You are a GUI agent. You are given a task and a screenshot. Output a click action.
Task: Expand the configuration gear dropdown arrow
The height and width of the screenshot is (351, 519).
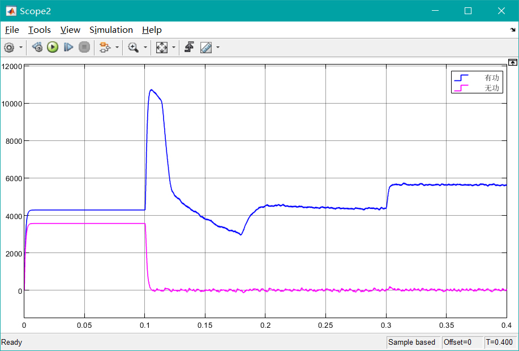pos(21,48)
